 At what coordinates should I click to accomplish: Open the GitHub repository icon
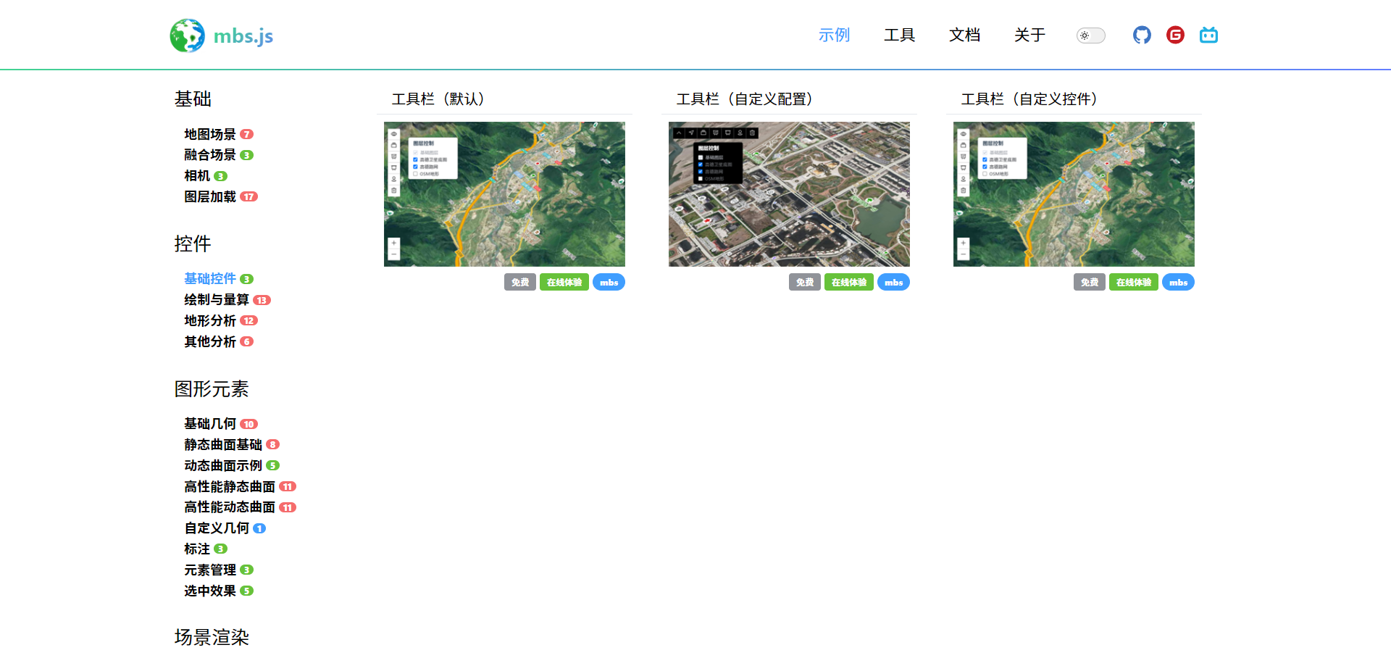[1142, 35]
